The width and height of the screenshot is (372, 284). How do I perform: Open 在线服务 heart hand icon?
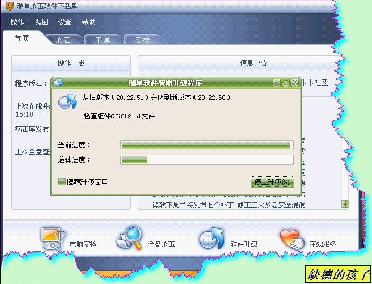[x=292, y=239]
